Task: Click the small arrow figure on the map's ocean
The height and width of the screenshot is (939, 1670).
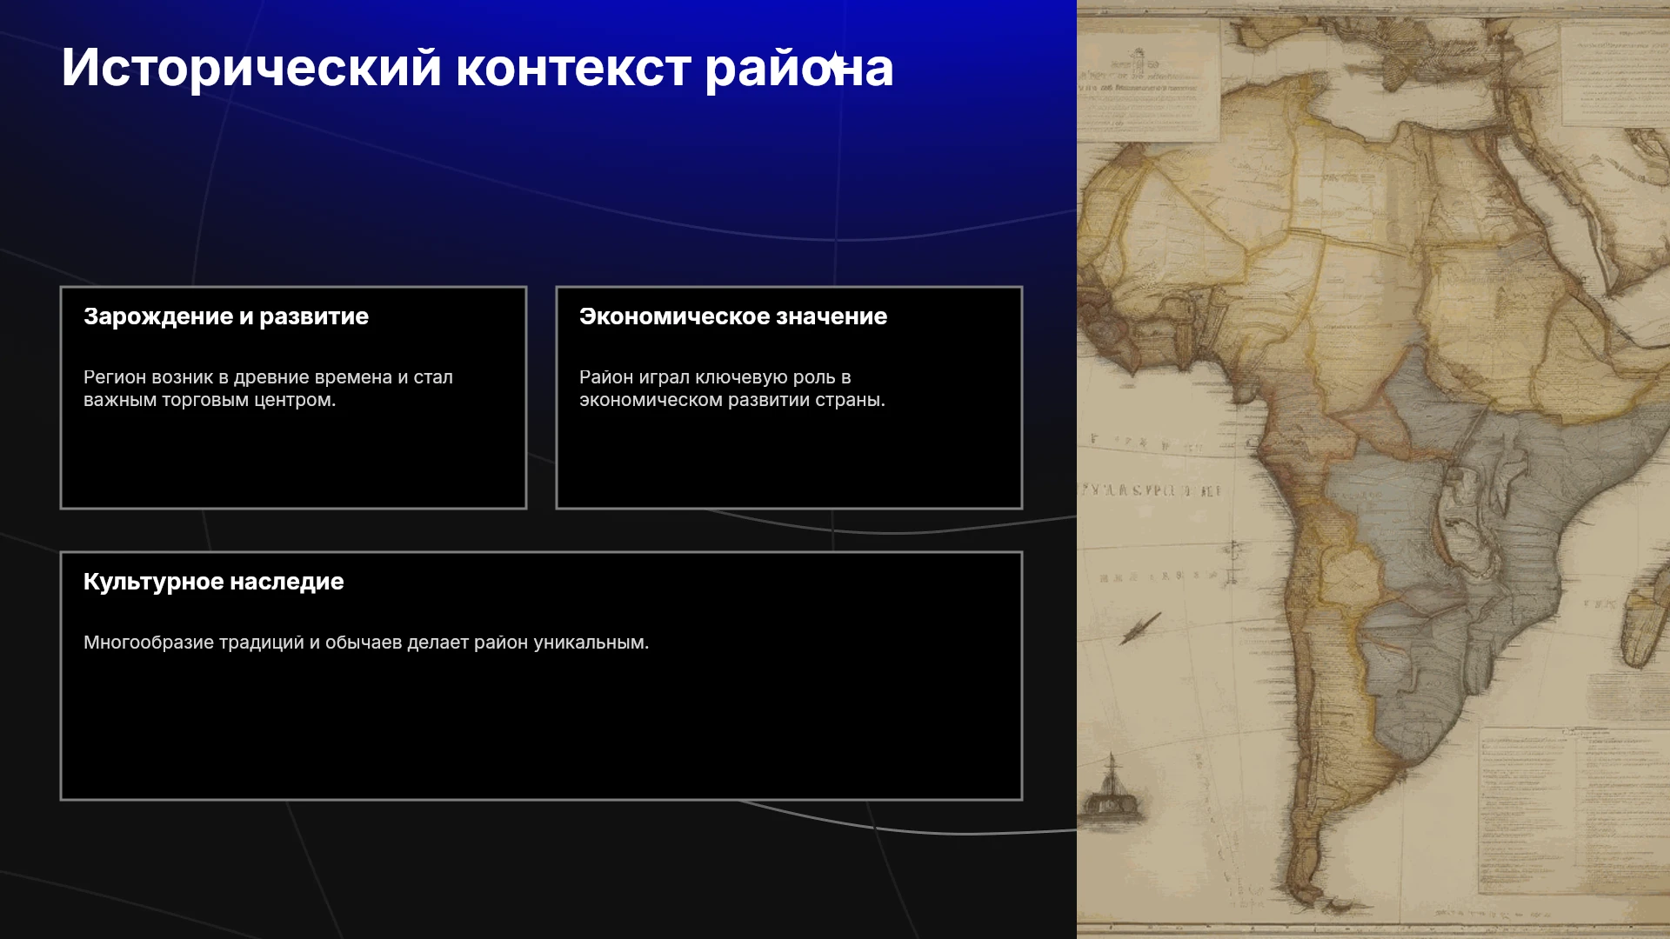Action: tap(1140, 628)
